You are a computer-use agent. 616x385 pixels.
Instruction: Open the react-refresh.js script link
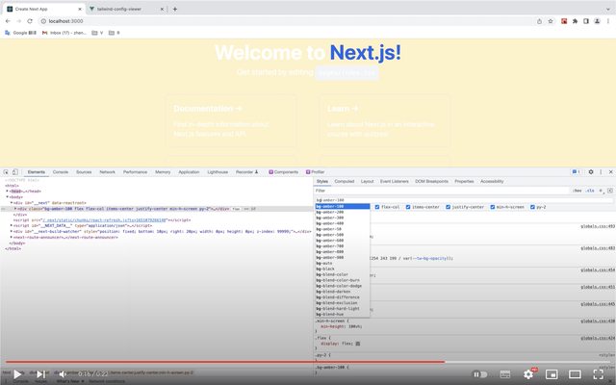point(105,220)
